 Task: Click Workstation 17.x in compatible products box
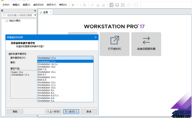coord(20,75)
